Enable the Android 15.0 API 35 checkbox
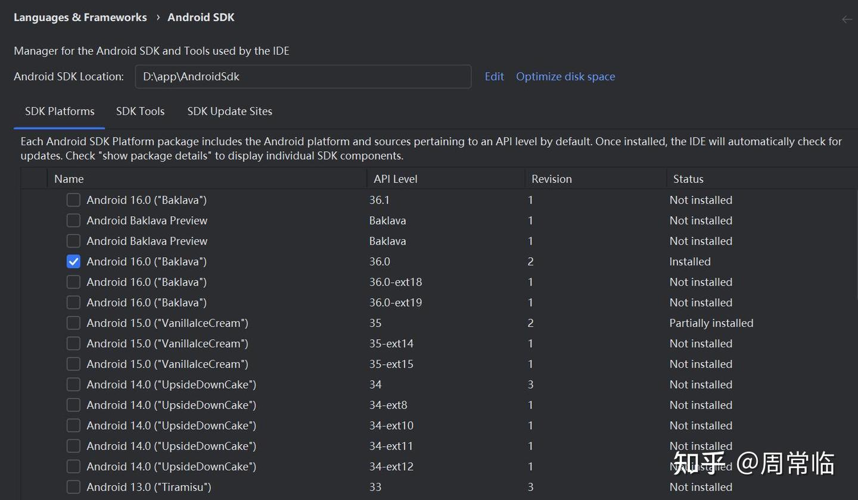Image resolution: width=858 pixels, height=500 pixels. point(73,323)
